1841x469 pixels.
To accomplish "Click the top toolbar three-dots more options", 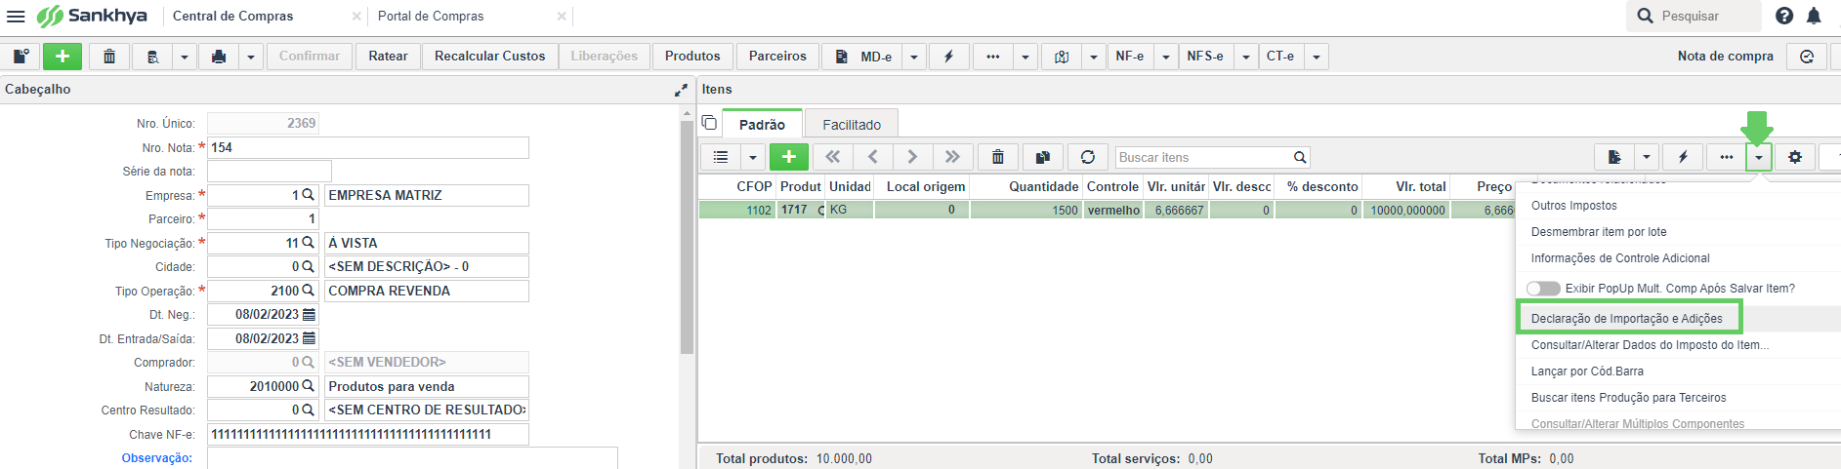I will [993, 57].
